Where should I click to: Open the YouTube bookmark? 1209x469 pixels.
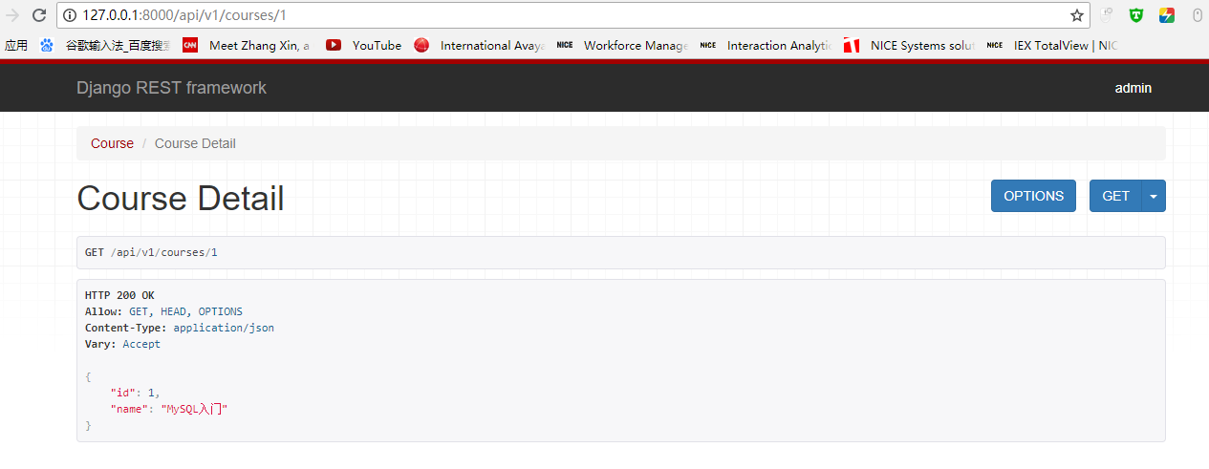point(364,45)
